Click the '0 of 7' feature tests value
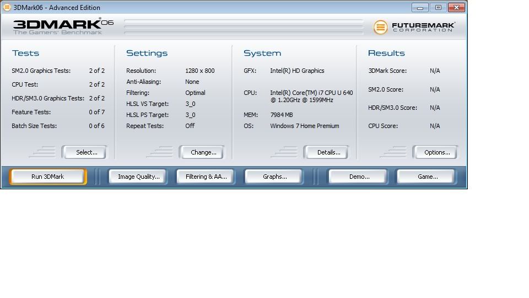The width and height of the screenshot is (529, 298). 97,112
